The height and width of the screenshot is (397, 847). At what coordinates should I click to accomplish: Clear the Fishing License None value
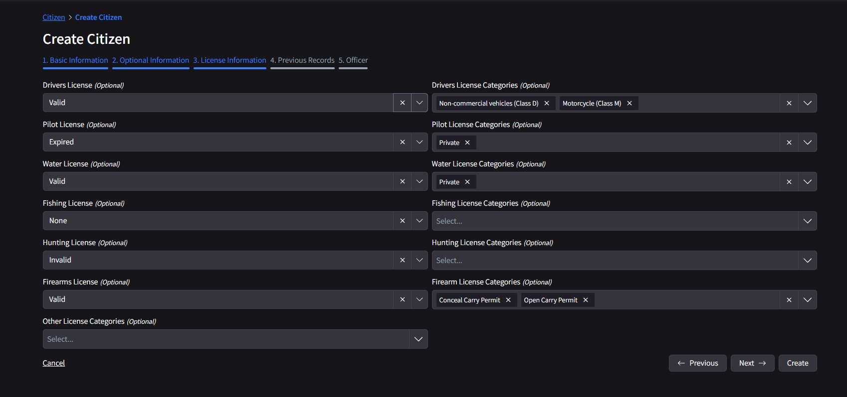click(x=402, y=221)
